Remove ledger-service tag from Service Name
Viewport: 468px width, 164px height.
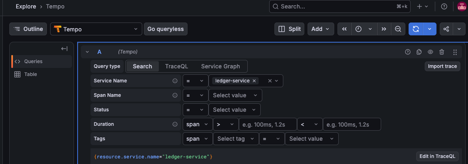[x=254, y=81]
